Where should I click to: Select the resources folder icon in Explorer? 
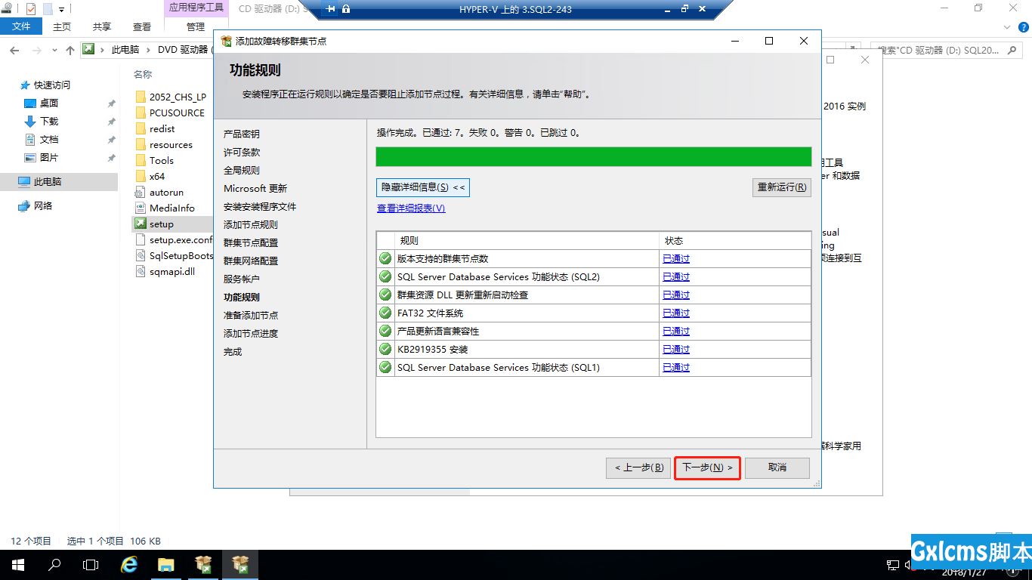(140, 144)
